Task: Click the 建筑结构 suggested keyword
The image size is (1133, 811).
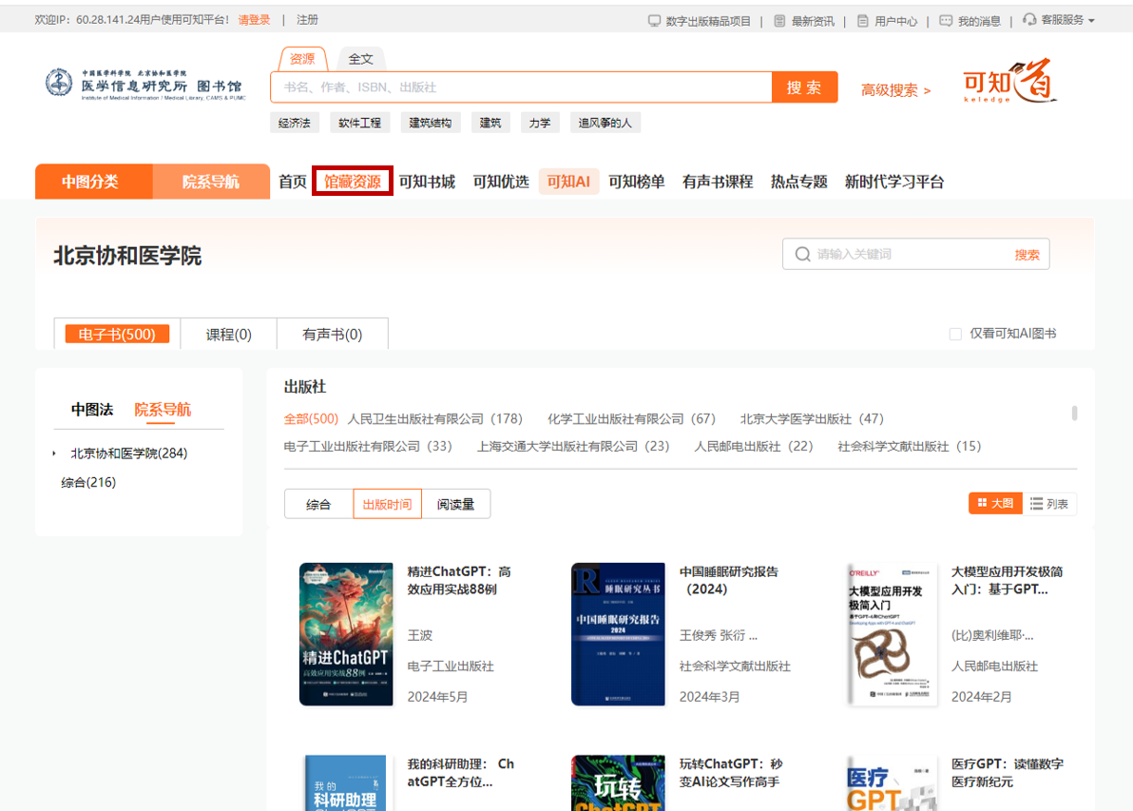Action: (431, 123)
